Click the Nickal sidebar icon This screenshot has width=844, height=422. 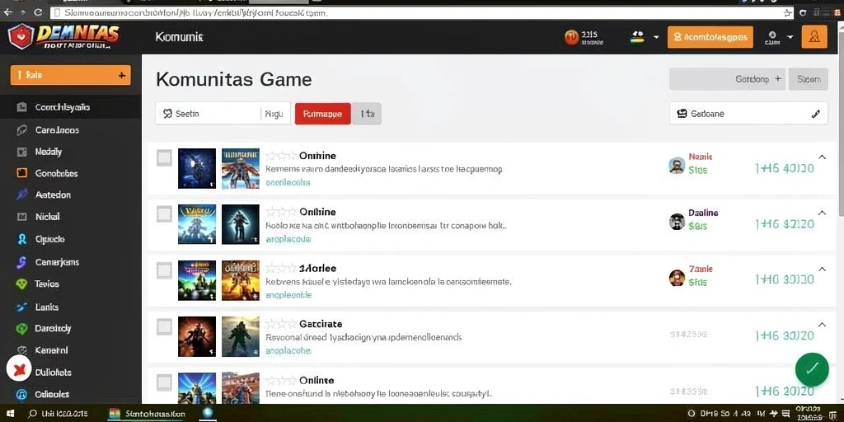click(x=22, y=217)
